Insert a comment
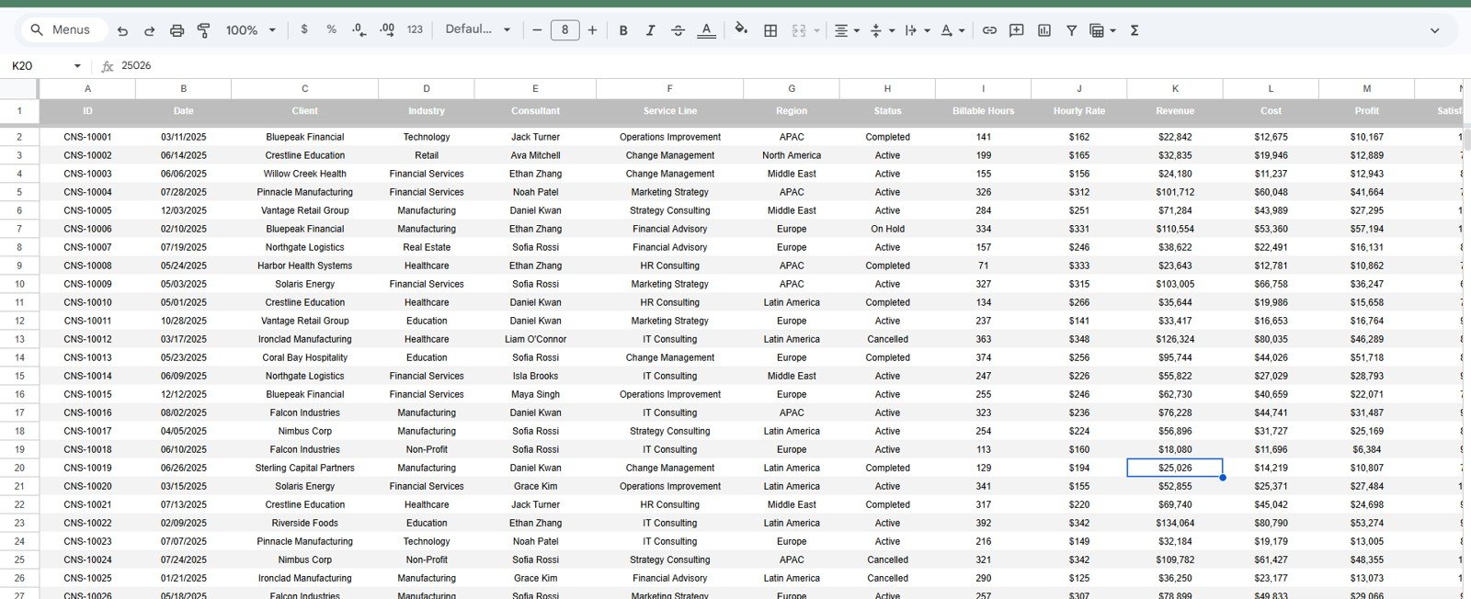 coord(1016,30)
